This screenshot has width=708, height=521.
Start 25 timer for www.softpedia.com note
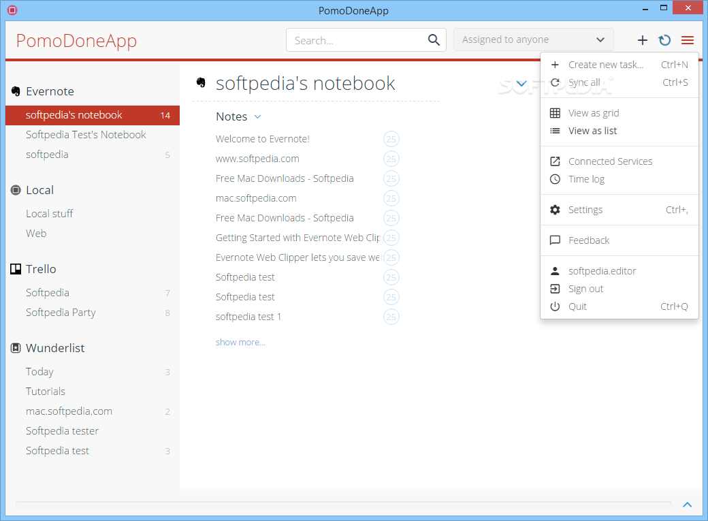click(391, 159)
